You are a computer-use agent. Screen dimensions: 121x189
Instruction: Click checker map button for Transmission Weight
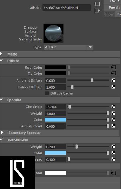coord(113,146)
